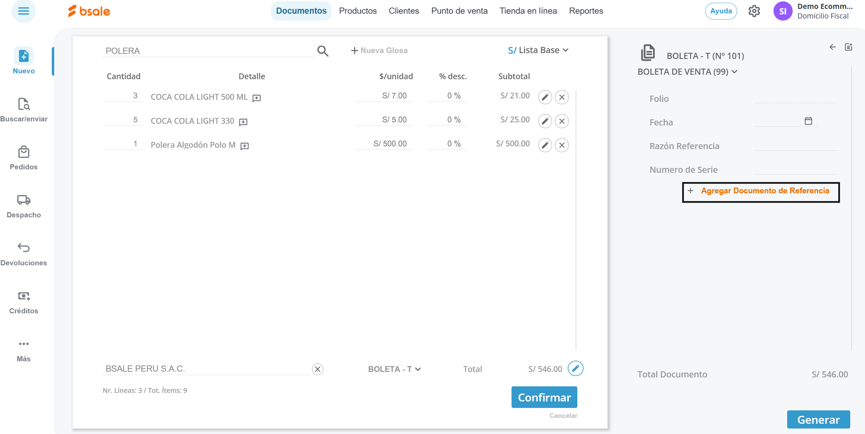
Task: Remove the Polera Algodón Polo M line
Action: (x=562, y=145)
